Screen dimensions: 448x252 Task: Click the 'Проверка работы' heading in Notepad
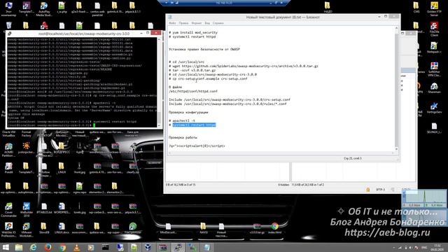pos(183,137)
